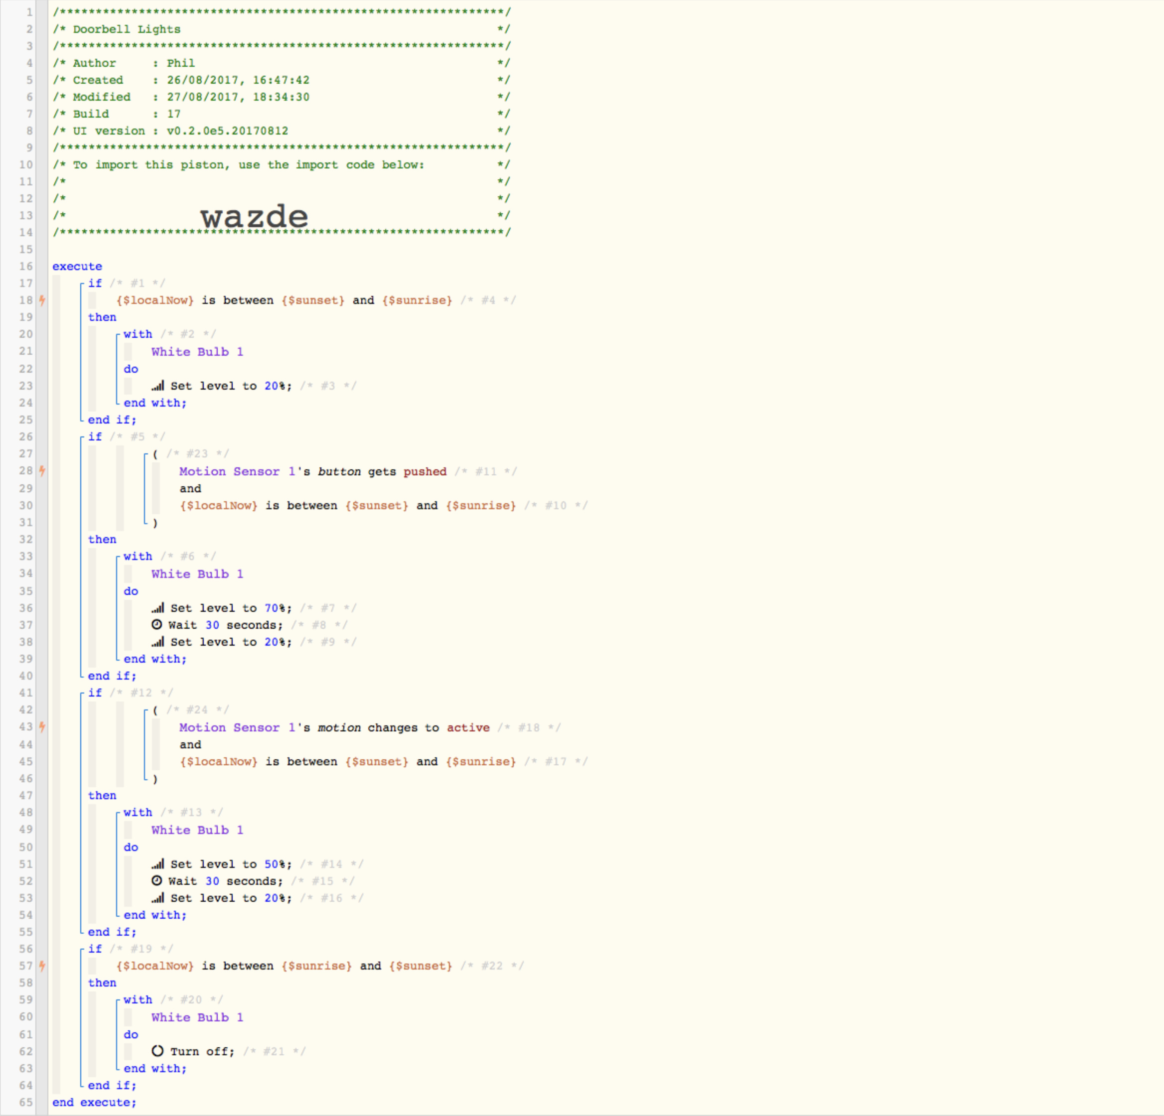Click {$sunset} in condition #4
Image resolution: width=1164 pixels, height=1116 pixels.
pyautogui.click(x=313, y=300)
